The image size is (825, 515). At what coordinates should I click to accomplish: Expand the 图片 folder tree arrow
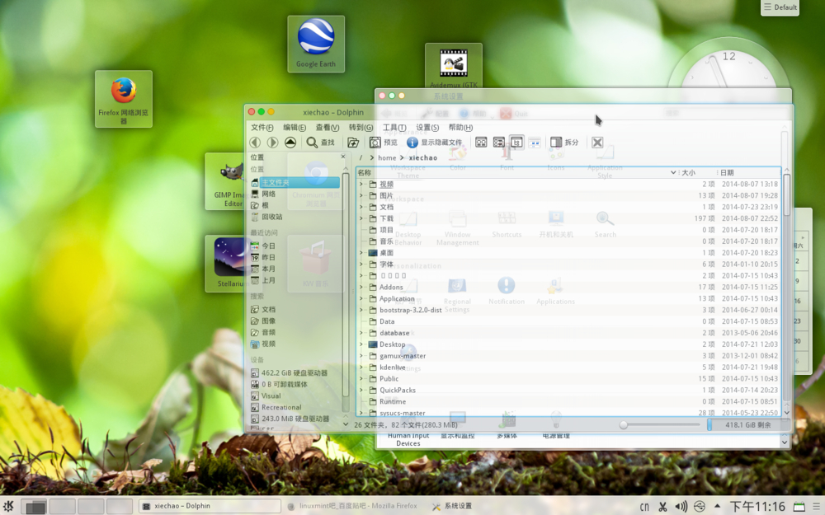click(361, 195)
